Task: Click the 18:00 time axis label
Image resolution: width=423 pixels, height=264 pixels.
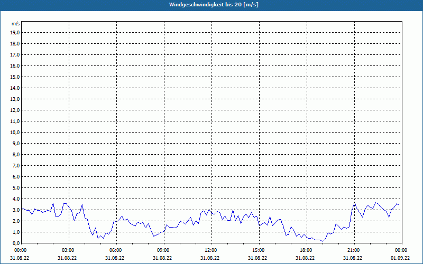Action: [307, 250]
